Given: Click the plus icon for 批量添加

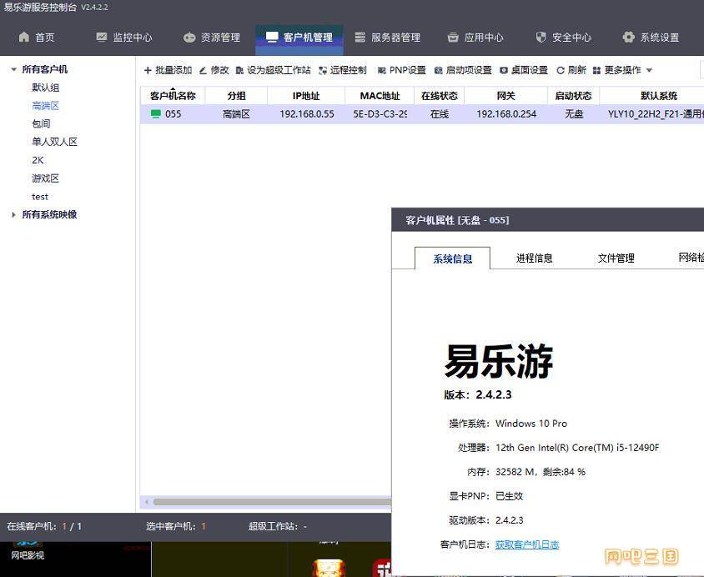Looking at the screenshot, I should (x=148, y=70).
